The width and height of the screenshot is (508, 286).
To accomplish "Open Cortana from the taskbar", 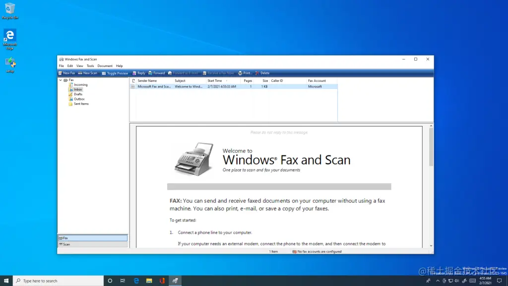I will pyautogui.click(x=110, y=281).
